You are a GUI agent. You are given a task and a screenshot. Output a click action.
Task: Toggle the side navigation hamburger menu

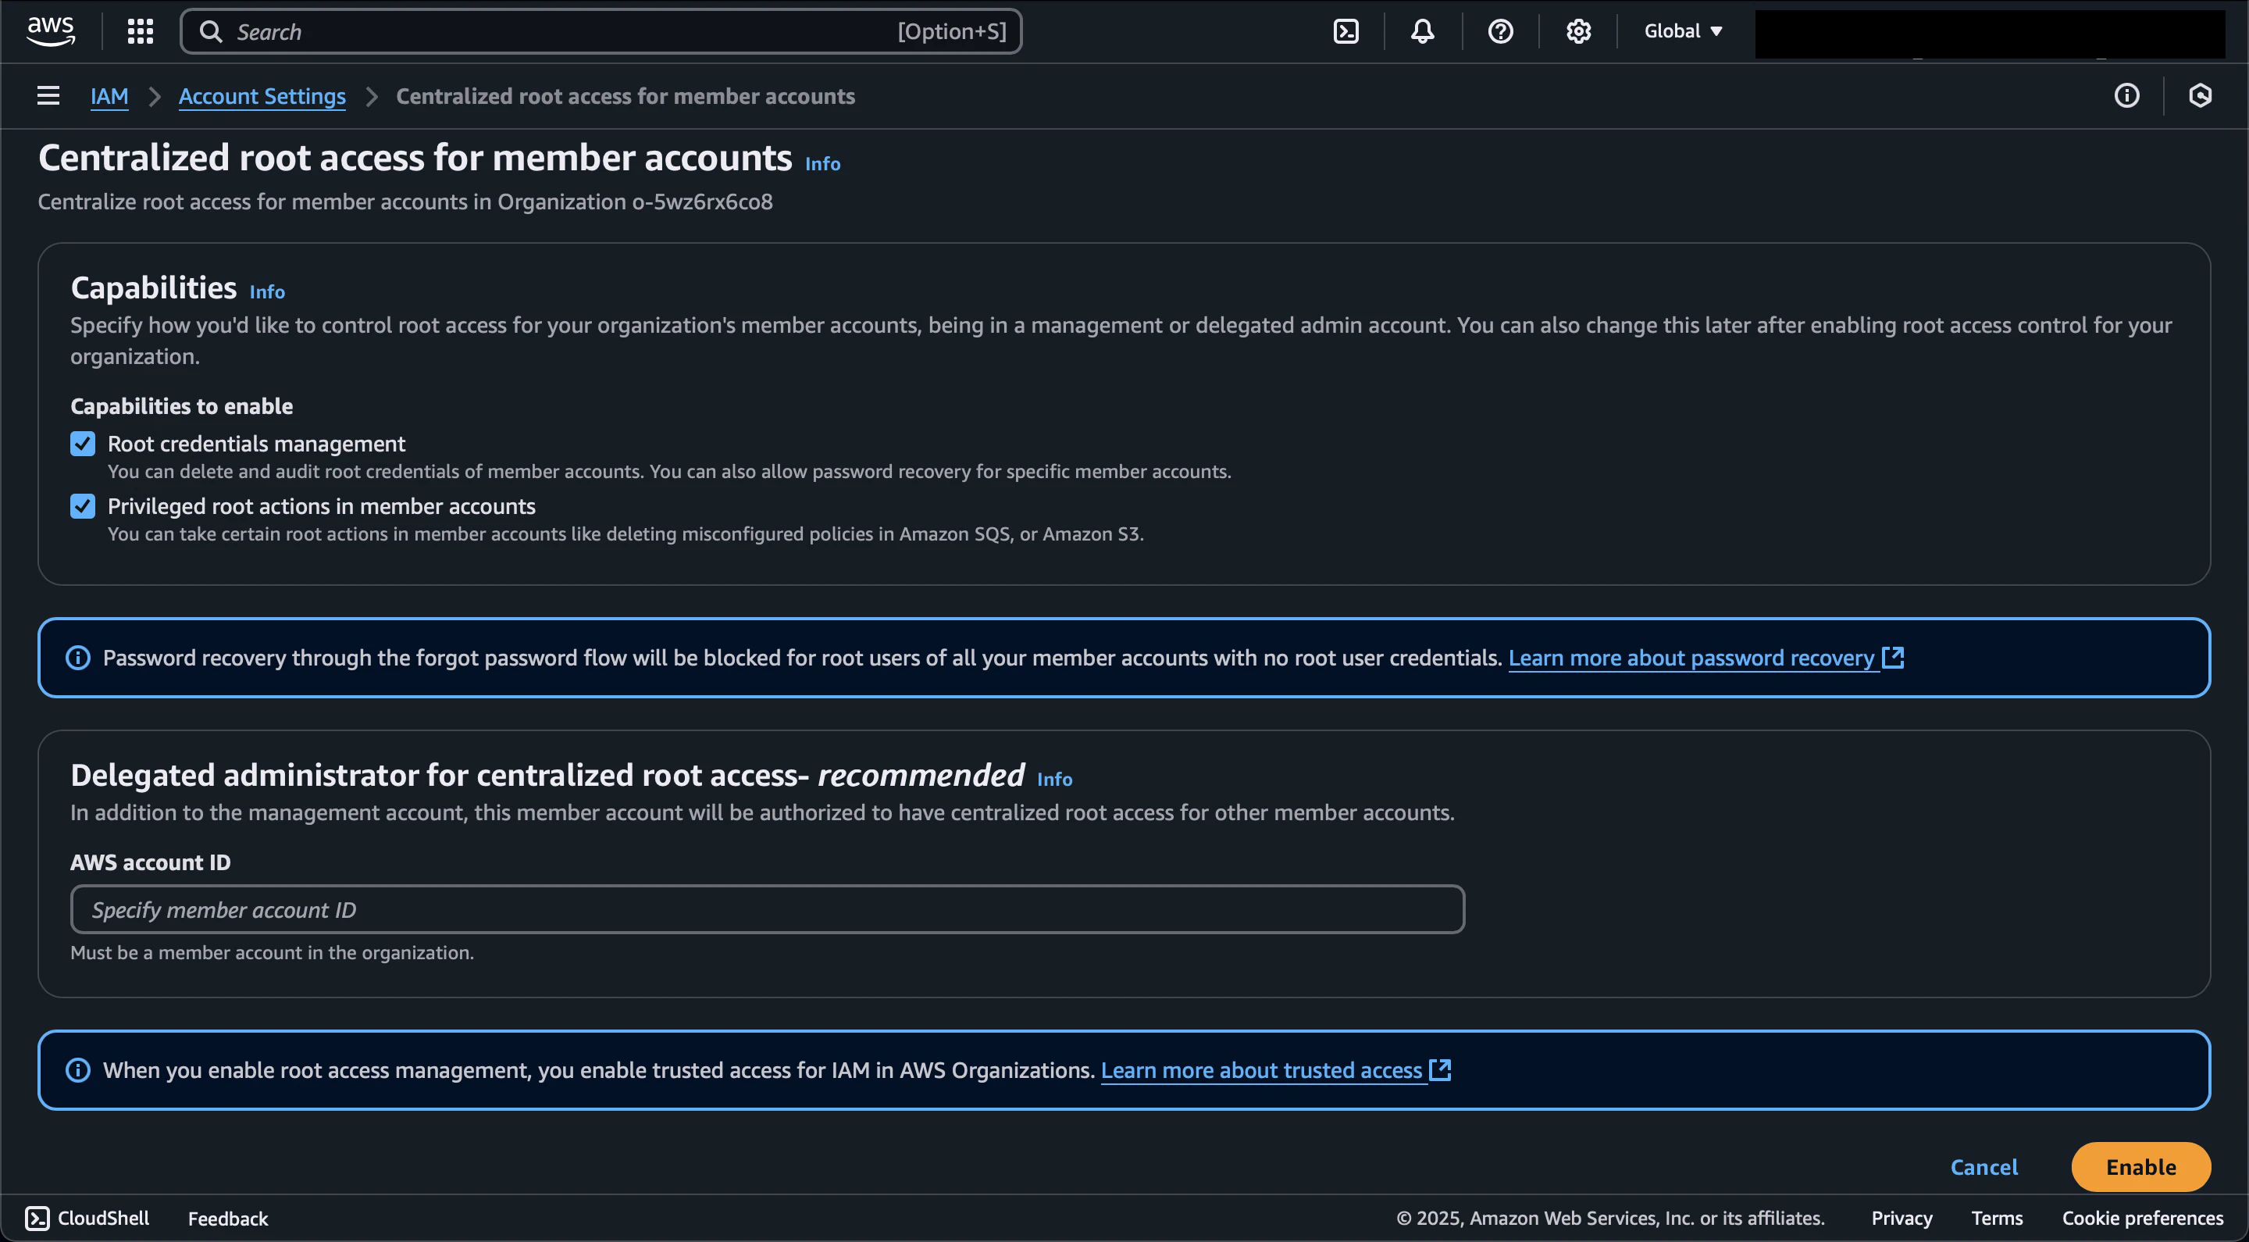pyautogui.click(x=48, y=96)
